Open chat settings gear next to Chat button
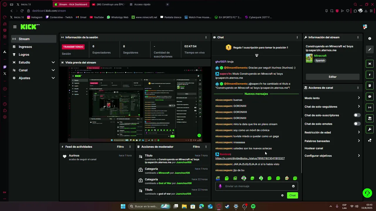Image resolution: width=376 pixels, height=211 pixels. (x=282, y=195)
